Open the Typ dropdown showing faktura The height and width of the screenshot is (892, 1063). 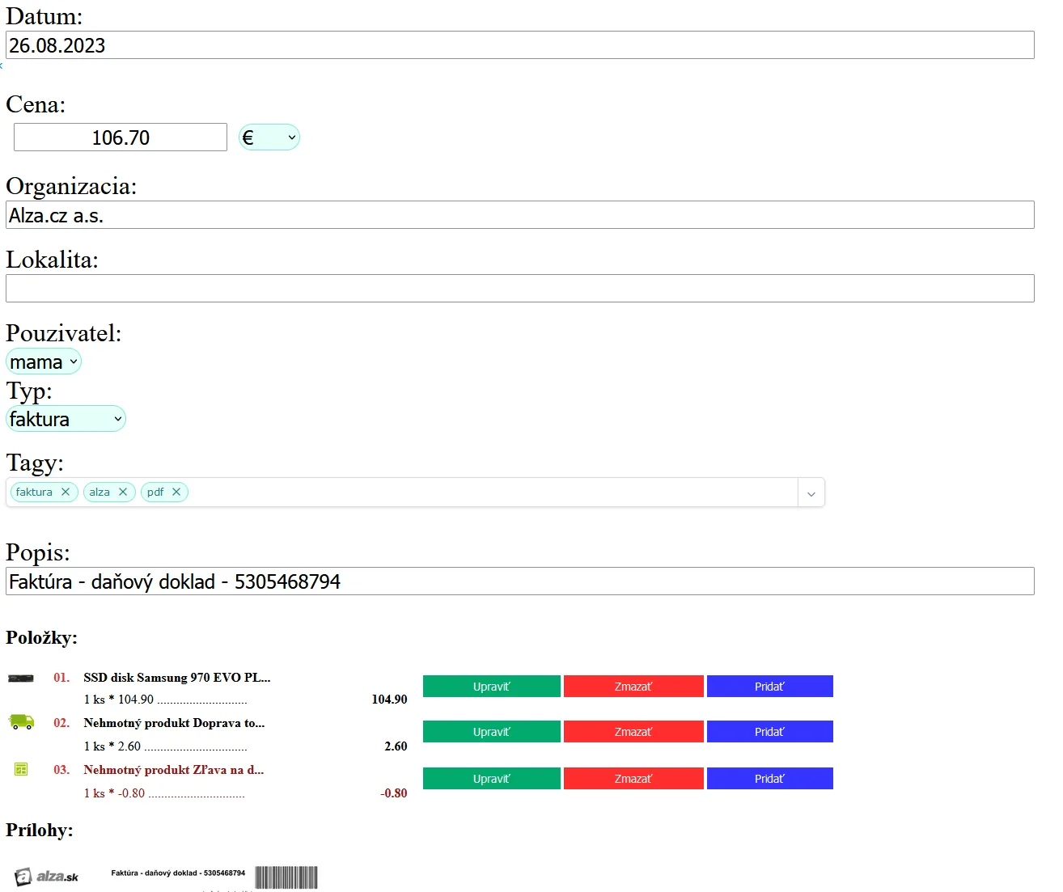click(x=66, y=419)
